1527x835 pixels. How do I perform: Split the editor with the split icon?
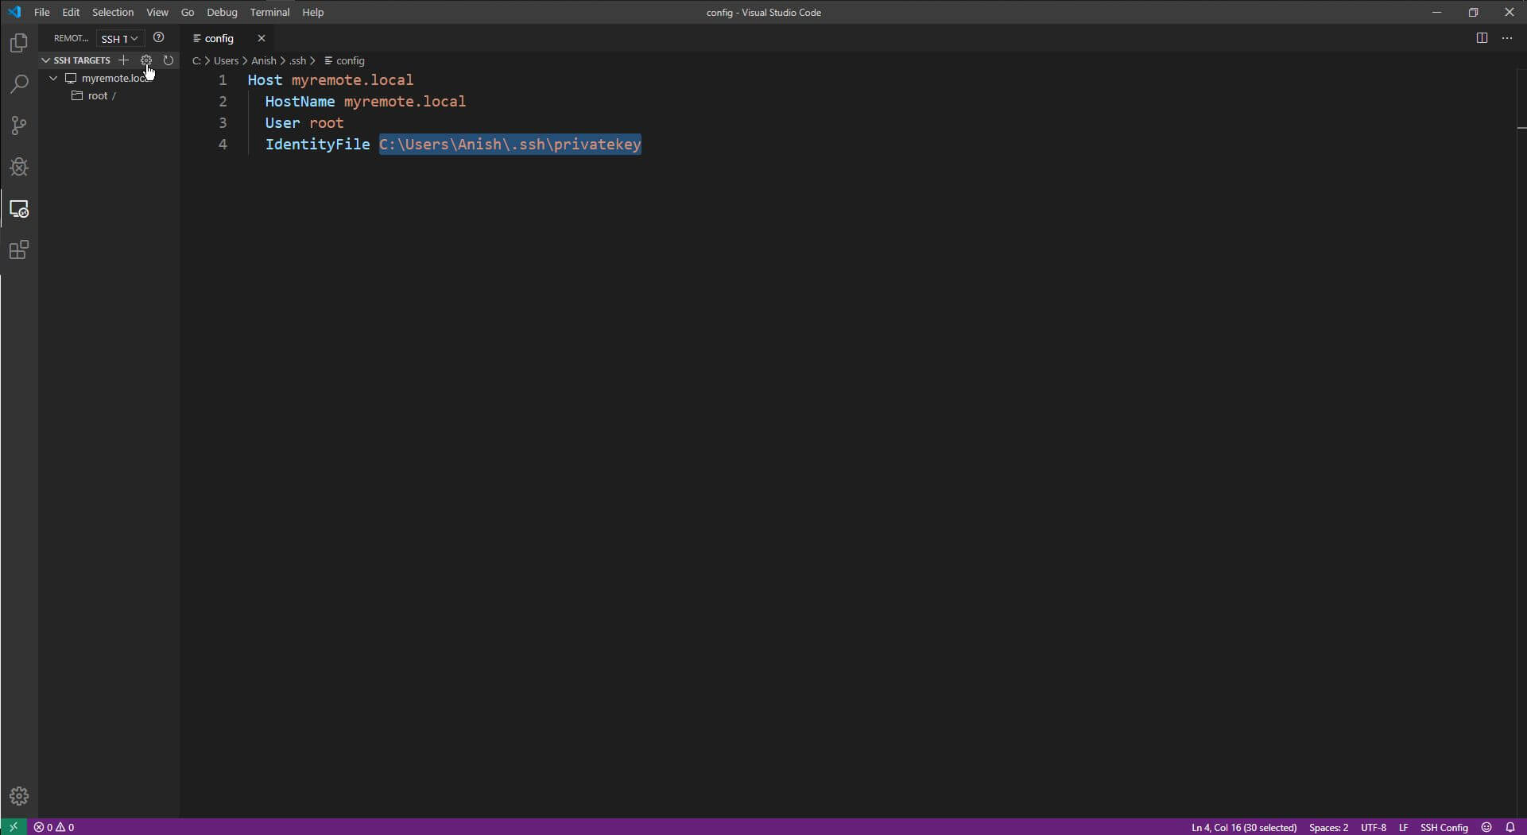coord(1482,37)
